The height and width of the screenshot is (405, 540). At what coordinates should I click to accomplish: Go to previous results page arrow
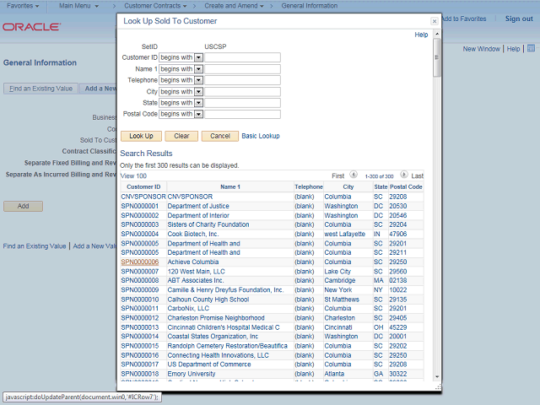pyautogui.click(x=356, y=175)
